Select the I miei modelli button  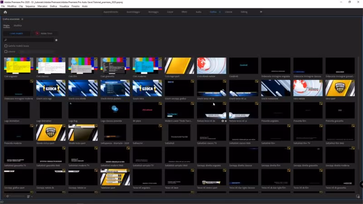(16, 34)
